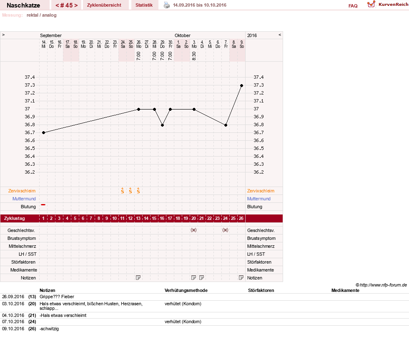409x354 pixels.
Task: Expand chart with the left '>' arrow
Action: coord(3,35)
